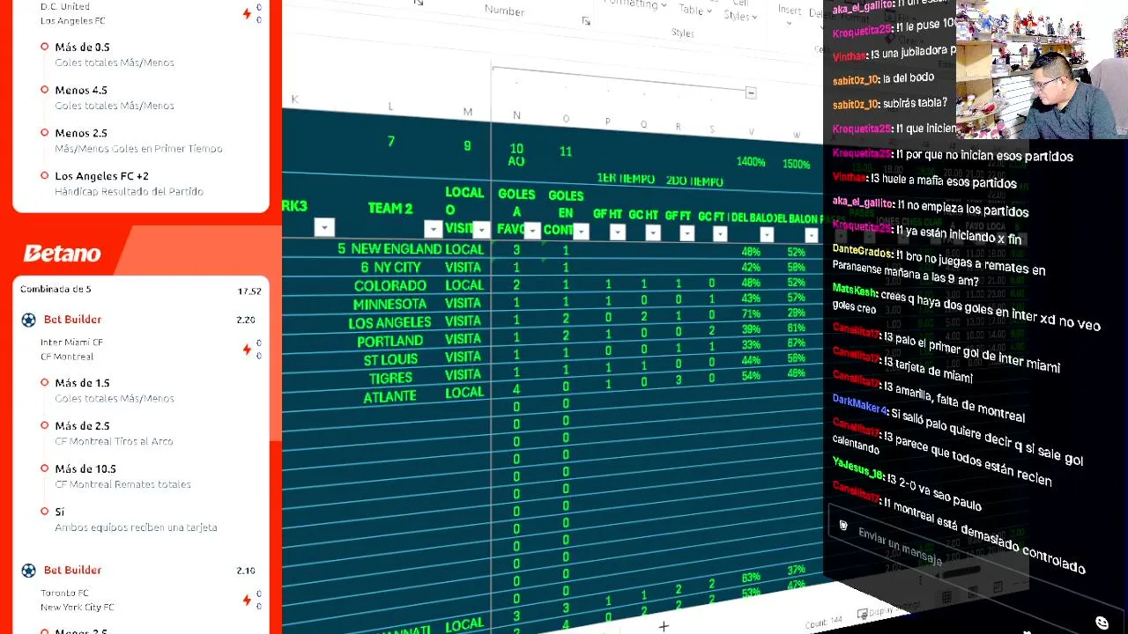Screen dimensions: 1128x634
Task: Click the lightning icon next to D.C. United
Action: tap(247, 13)
